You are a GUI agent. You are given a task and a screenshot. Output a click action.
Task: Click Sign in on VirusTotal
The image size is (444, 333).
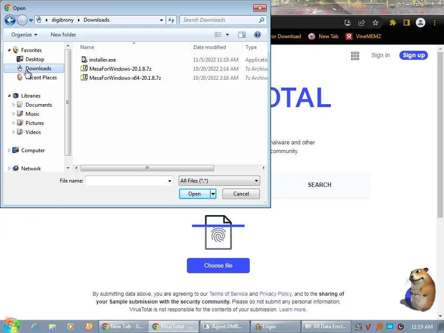pyautogui.click(x=380, y=55)
